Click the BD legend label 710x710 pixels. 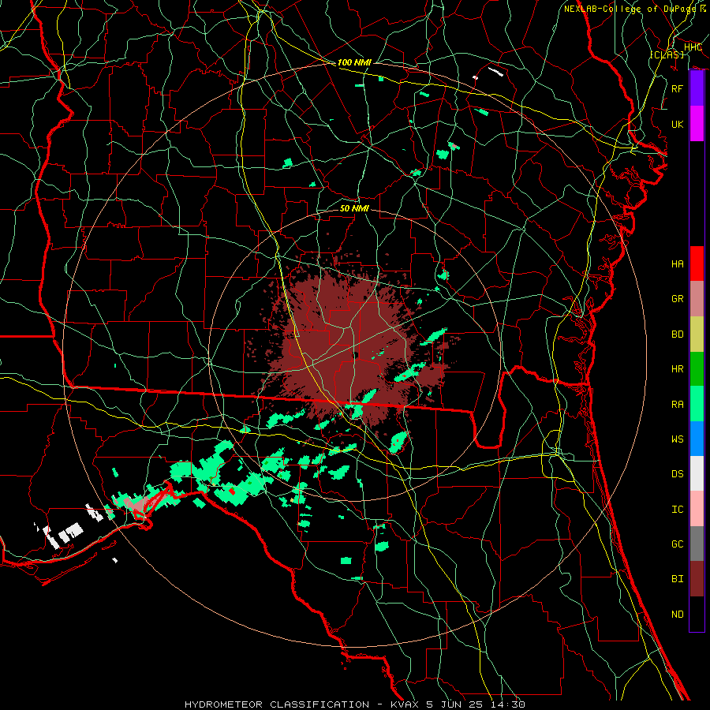tap(677, 334)
